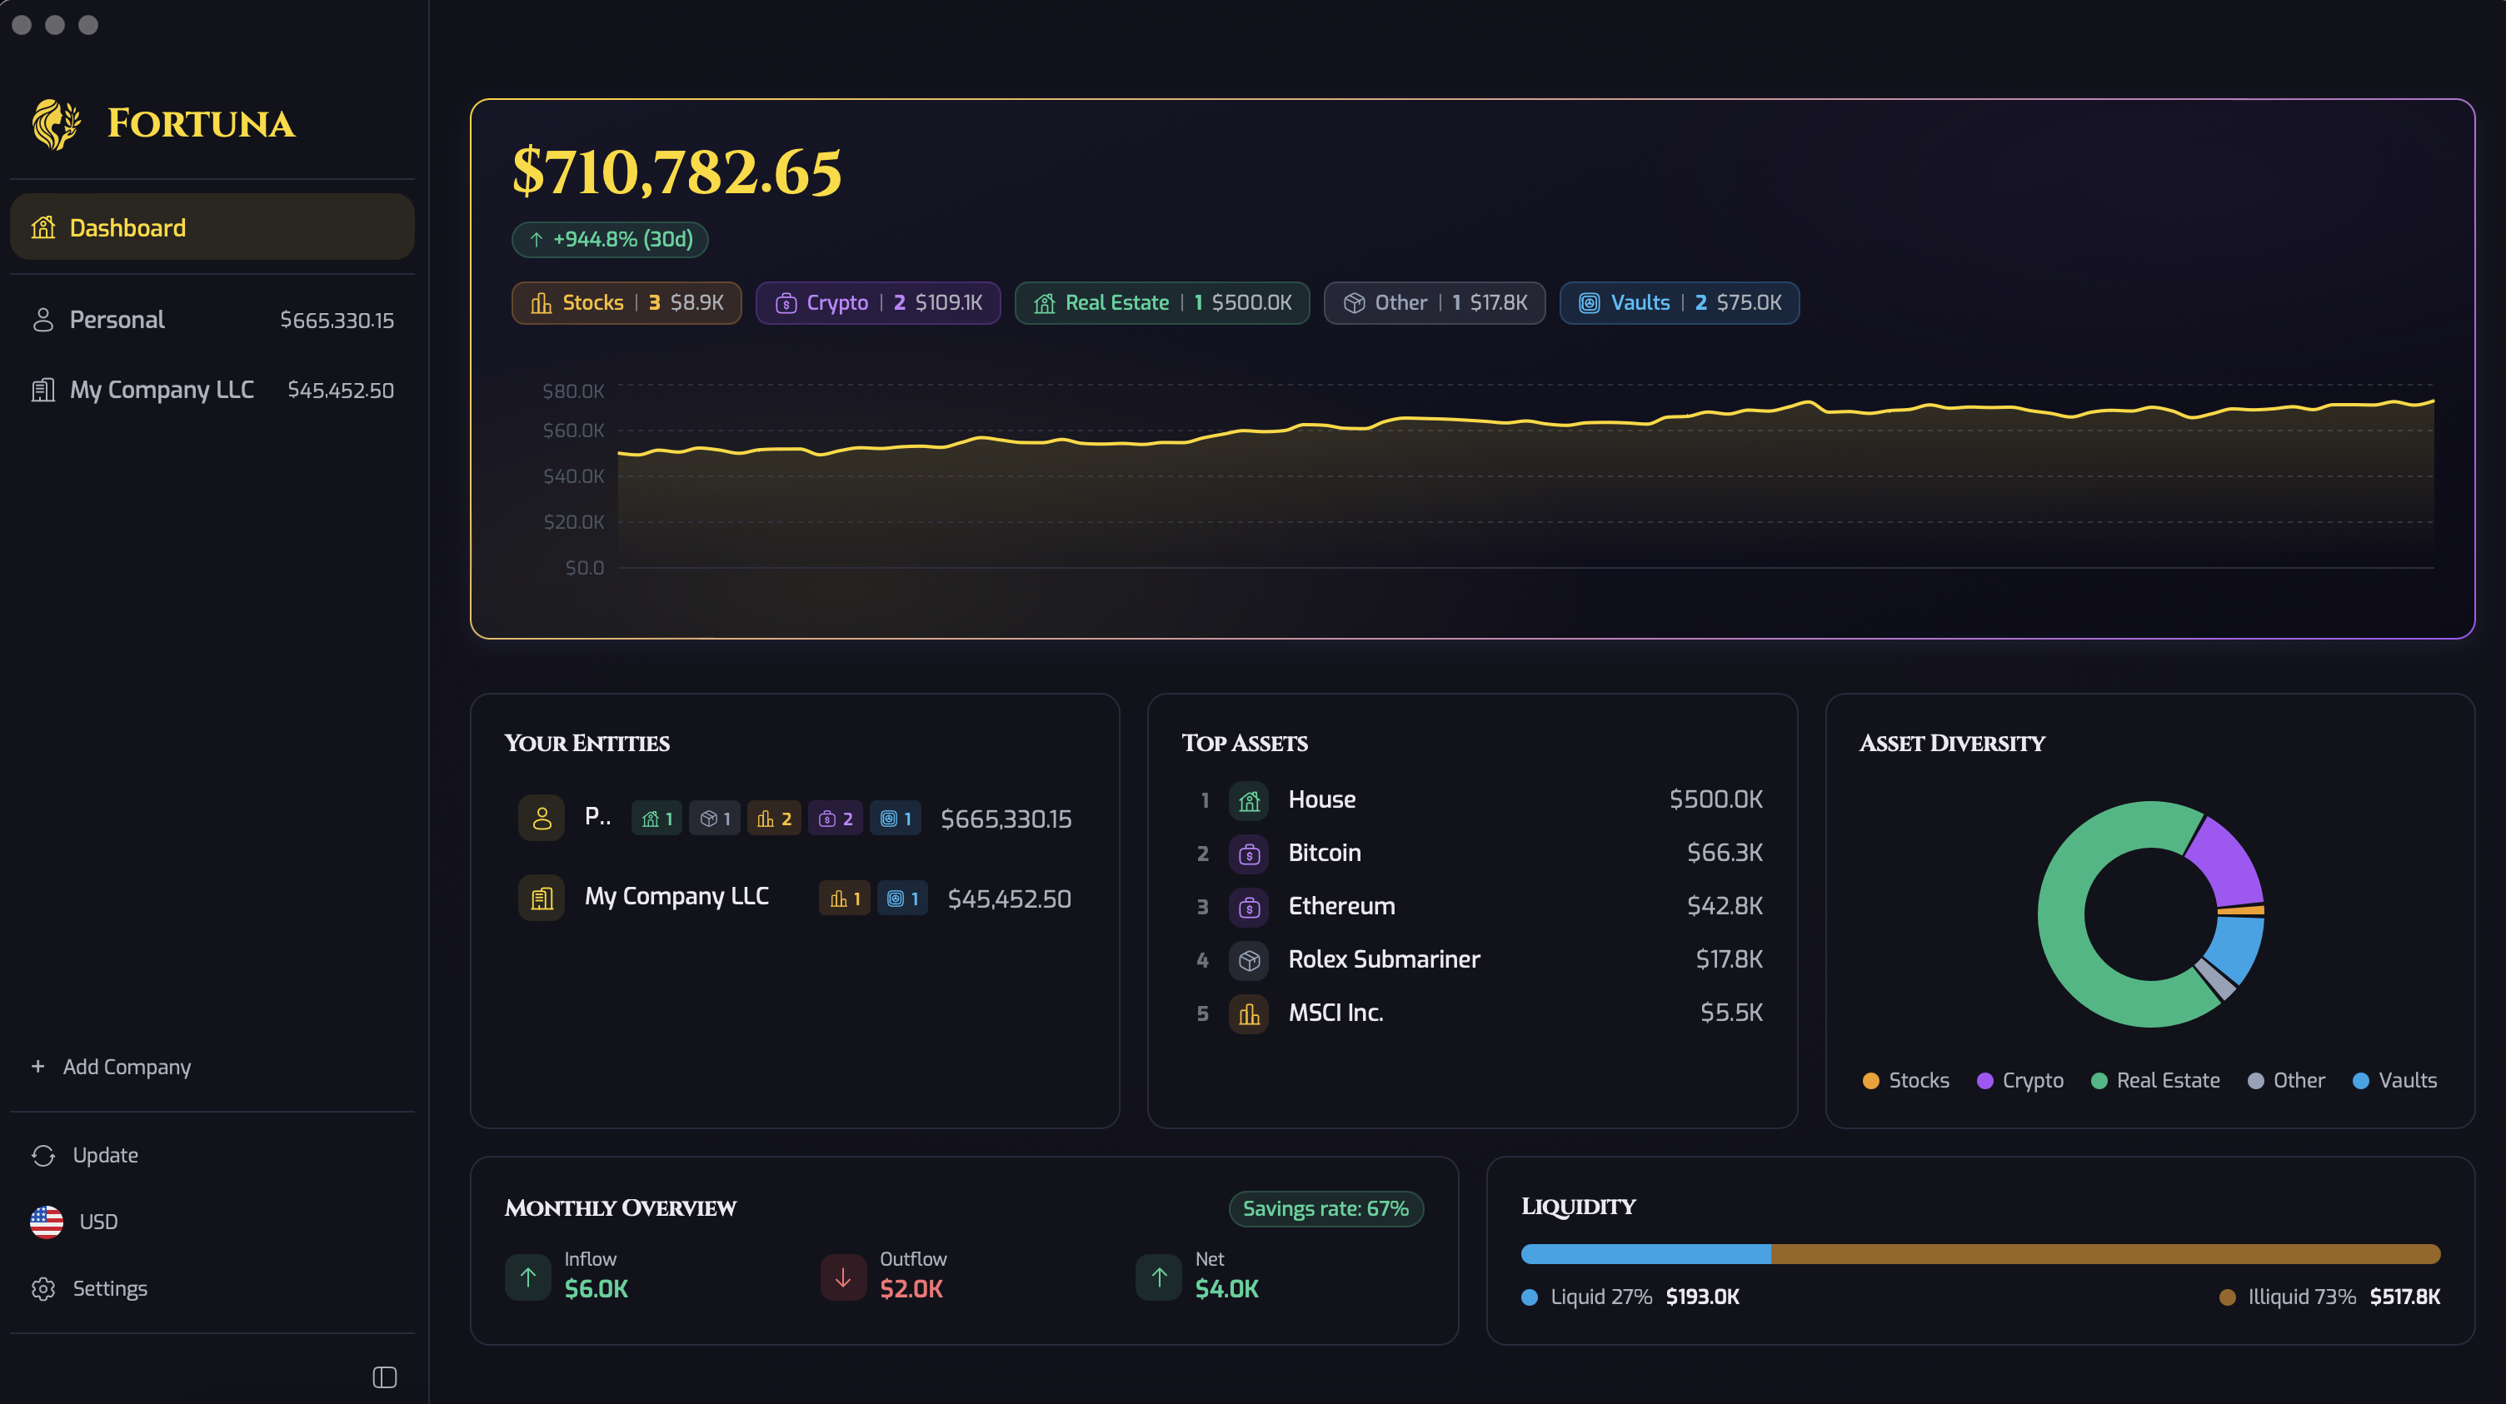The width and height of the screenshot is (2506, 1404).
Task: Click the Bitcoin crypto icon
Action: pyautogui.click(x=1249, y=854)
